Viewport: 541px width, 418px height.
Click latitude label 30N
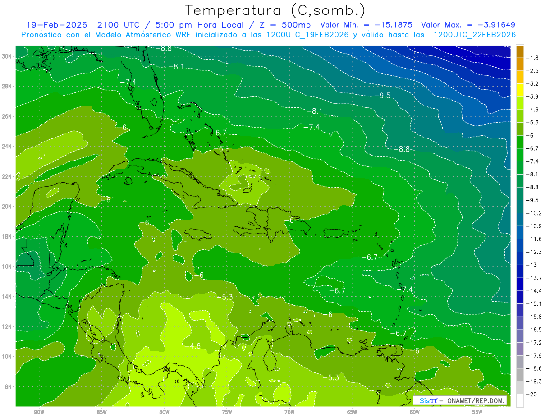pyautogui.click(x=7, y=56)
